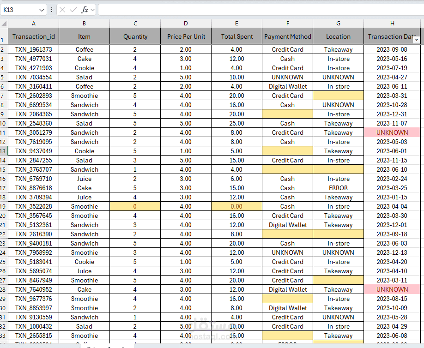
Task: Select column H header
Action: coord(392,24)
